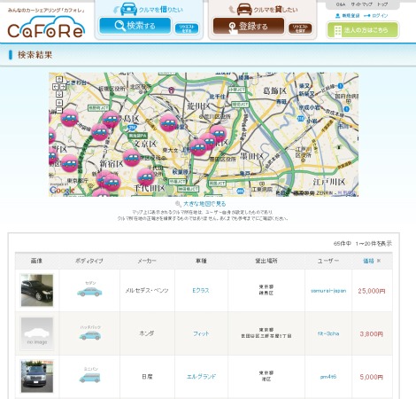Click the 車種 column header

[201, 261]
